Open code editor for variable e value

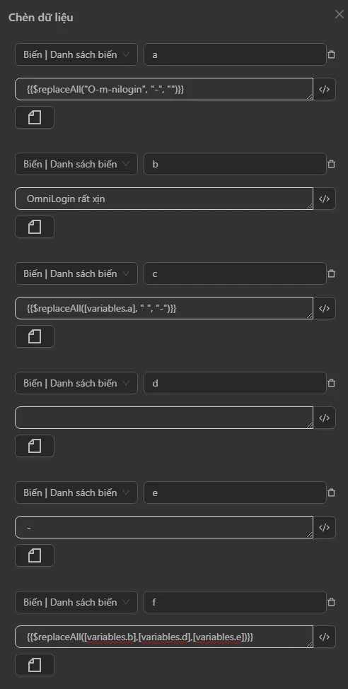click(x=324, y=527)
